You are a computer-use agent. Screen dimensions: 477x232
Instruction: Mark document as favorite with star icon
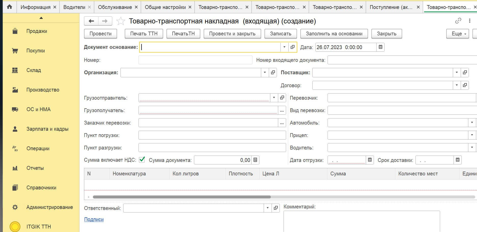[x=120, y=21]
